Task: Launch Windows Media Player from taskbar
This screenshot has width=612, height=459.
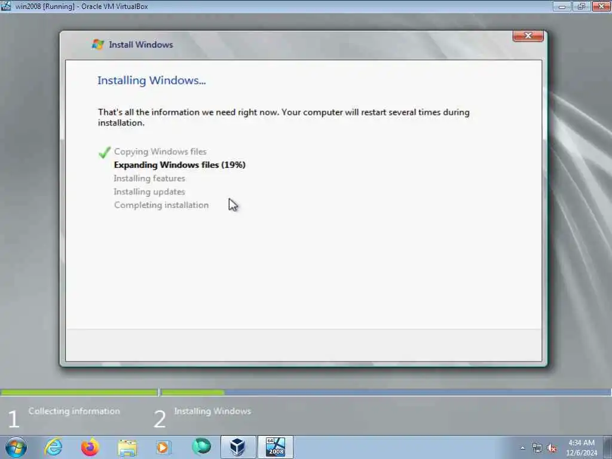Action: pyautogui.click(x=163, y=447)
